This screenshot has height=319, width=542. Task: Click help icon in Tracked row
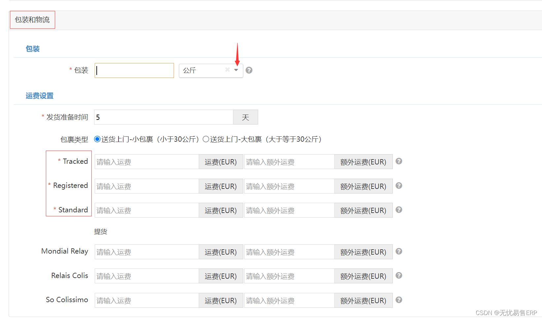pos(399,161)
